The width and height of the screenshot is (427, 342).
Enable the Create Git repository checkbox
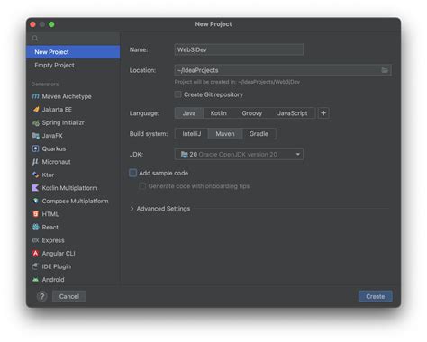[177, 94]
